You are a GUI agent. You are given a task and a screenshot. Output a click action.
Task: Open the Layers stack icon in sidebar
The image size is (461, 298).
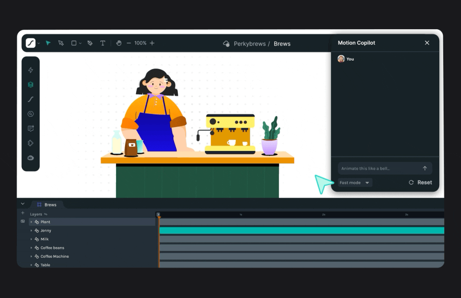(x=31, y=85)
